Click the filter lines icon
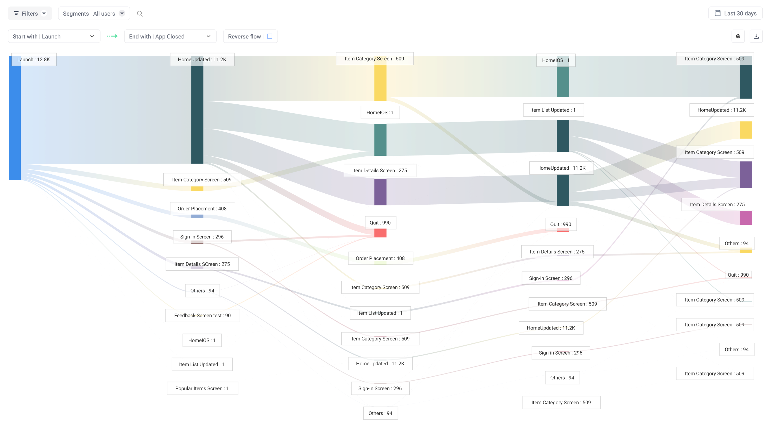 pyautogui.click(x=16, y=14)
